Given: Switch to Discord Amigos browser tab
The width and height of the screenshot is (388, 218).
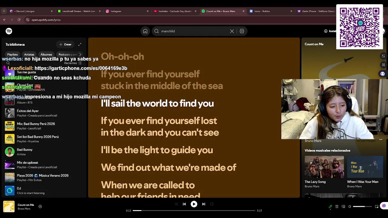Looking at the screenshot, I should click(31, 11).
